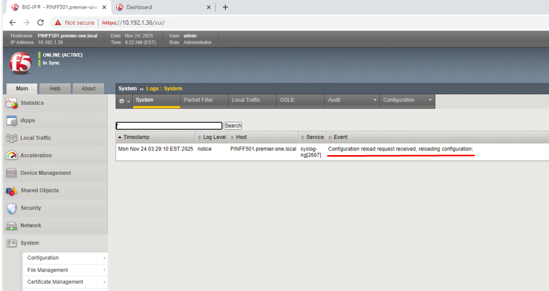Image resolution: width=549 pixels, height=291 pixels.
Task: Expand the Certificate Management submenu
Action: (x=104, y=282)
